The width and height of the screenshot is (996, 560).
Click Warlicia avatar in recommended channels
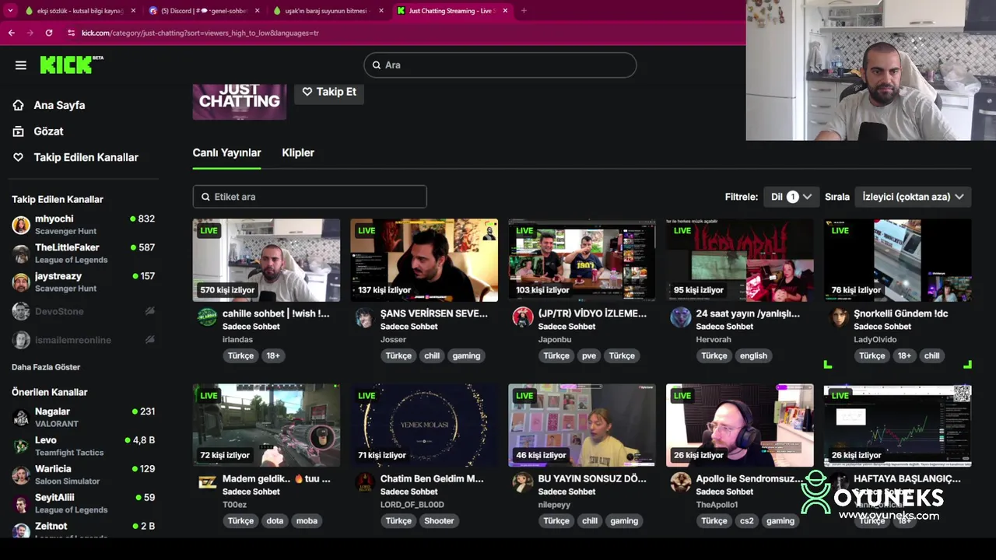(21, 475)
